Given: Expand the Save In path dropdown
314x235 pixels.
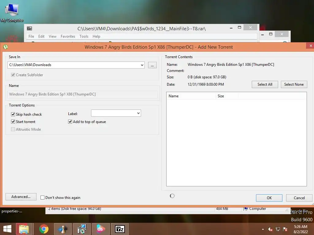Looking at the screenshot, I should (x=142, y=65).
